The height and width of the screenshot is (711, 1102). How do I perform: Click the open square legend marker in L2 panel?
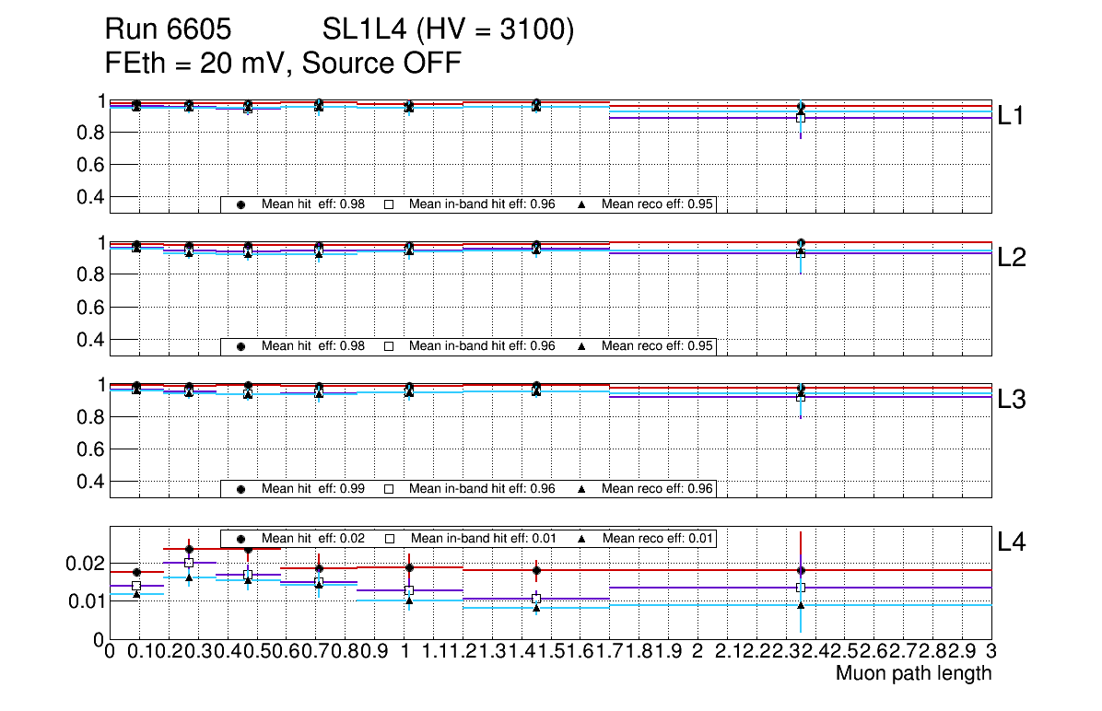point(389,346)
